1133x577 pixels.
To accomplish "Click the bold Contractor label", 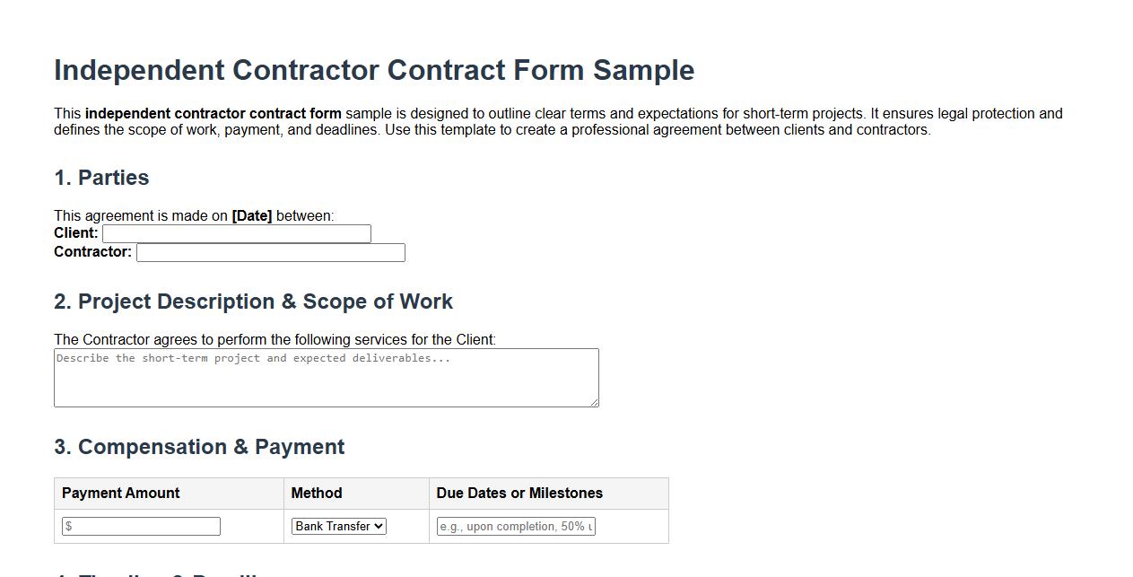I will coord(92,252).
